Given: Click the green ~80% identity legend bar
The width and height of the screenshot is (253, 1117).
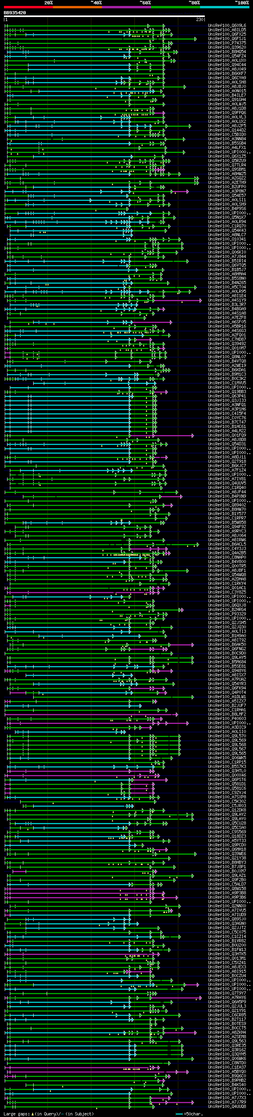Looking at the screenshot, I should [x=176, y=7].
